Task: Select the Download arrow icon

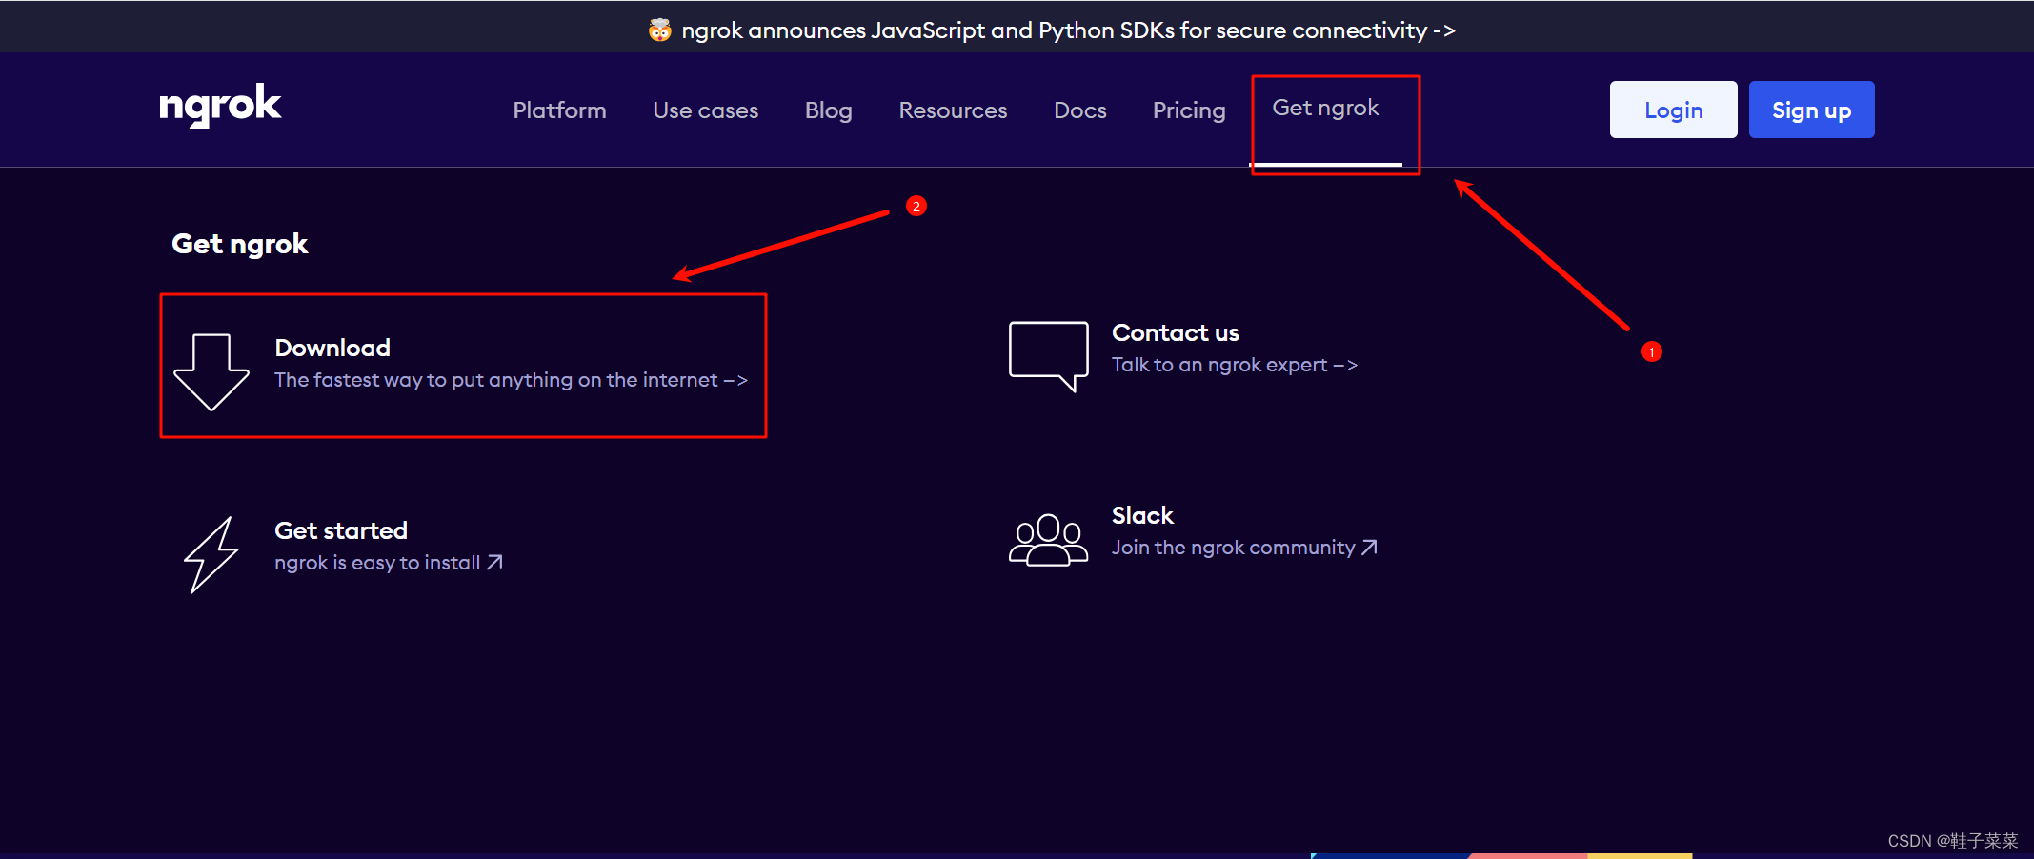Action: tap(211, 370)
